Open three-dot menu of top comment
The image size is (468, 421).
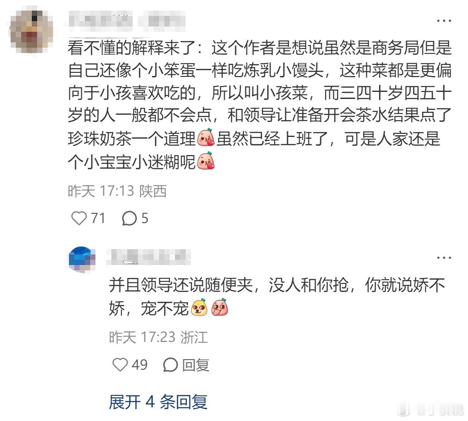(x=444, y=21)
